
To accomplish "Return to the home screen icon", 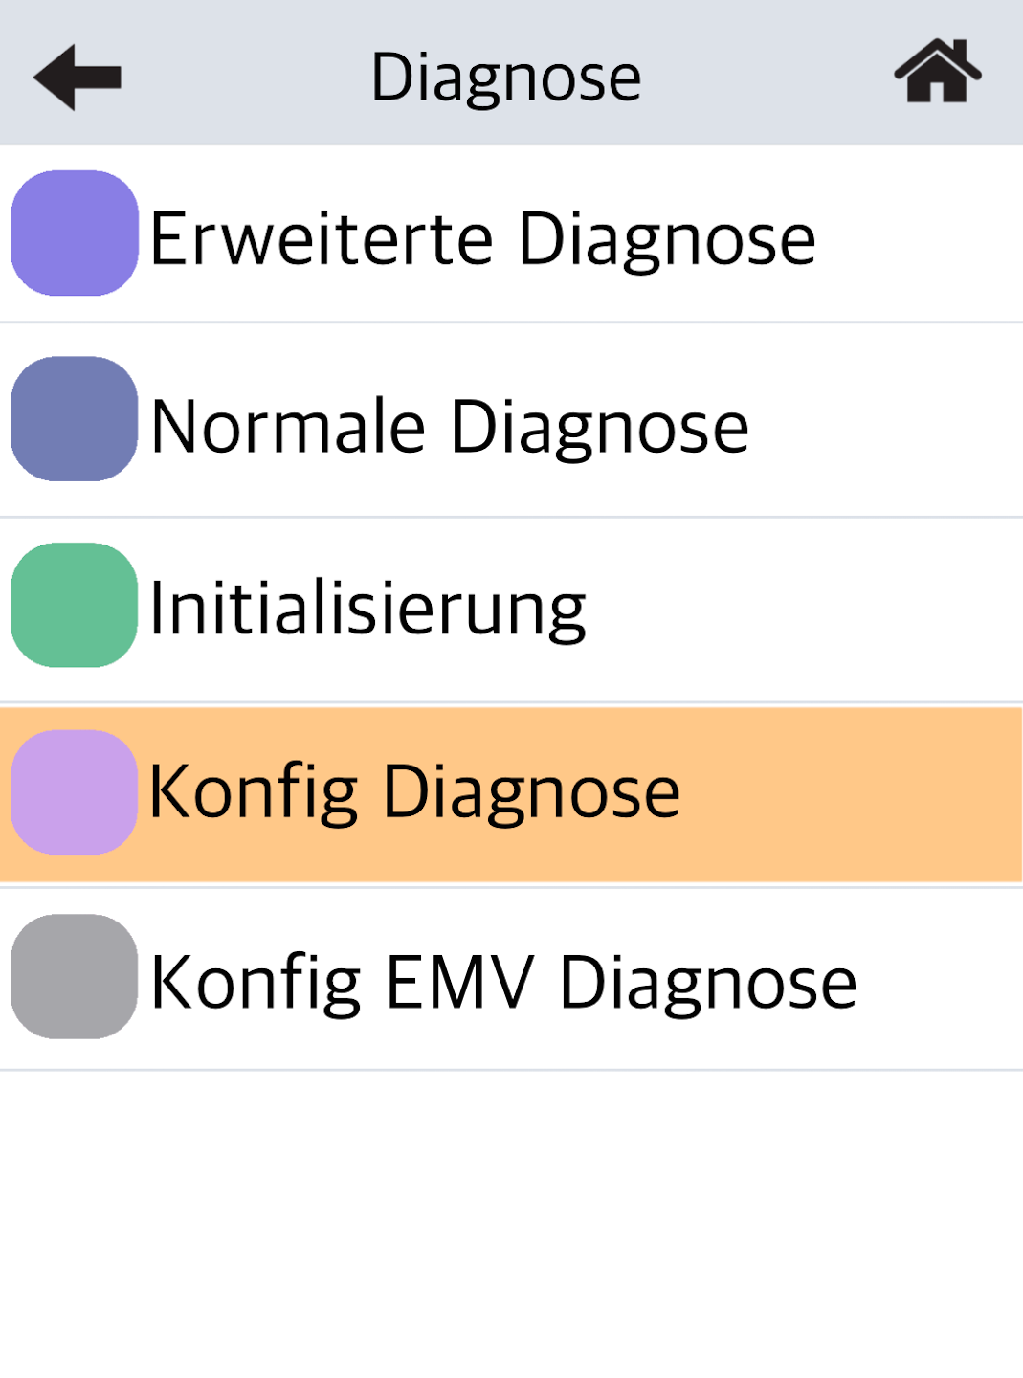I will [938, 72].
